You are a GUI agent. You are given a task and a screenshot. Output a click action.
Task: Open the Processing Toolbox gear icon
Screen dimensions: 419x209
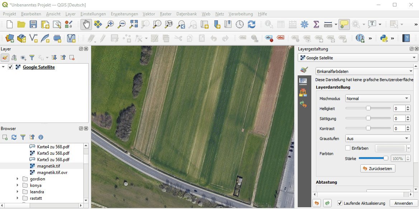click(x=304, y=24)
